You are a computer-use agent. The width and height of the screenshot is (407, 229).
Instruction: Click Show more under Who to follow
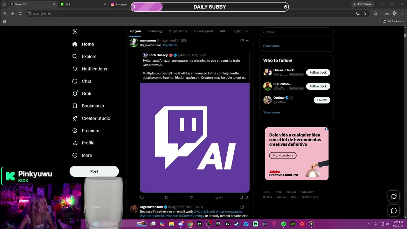(272, 112)
